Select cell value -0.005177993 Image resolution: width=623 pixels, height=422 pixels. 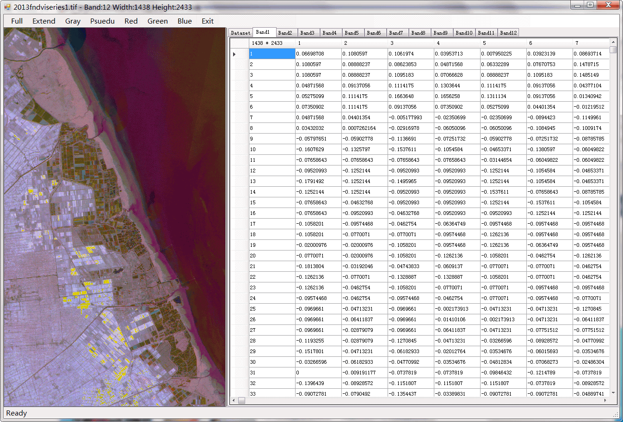coord(411,117)
